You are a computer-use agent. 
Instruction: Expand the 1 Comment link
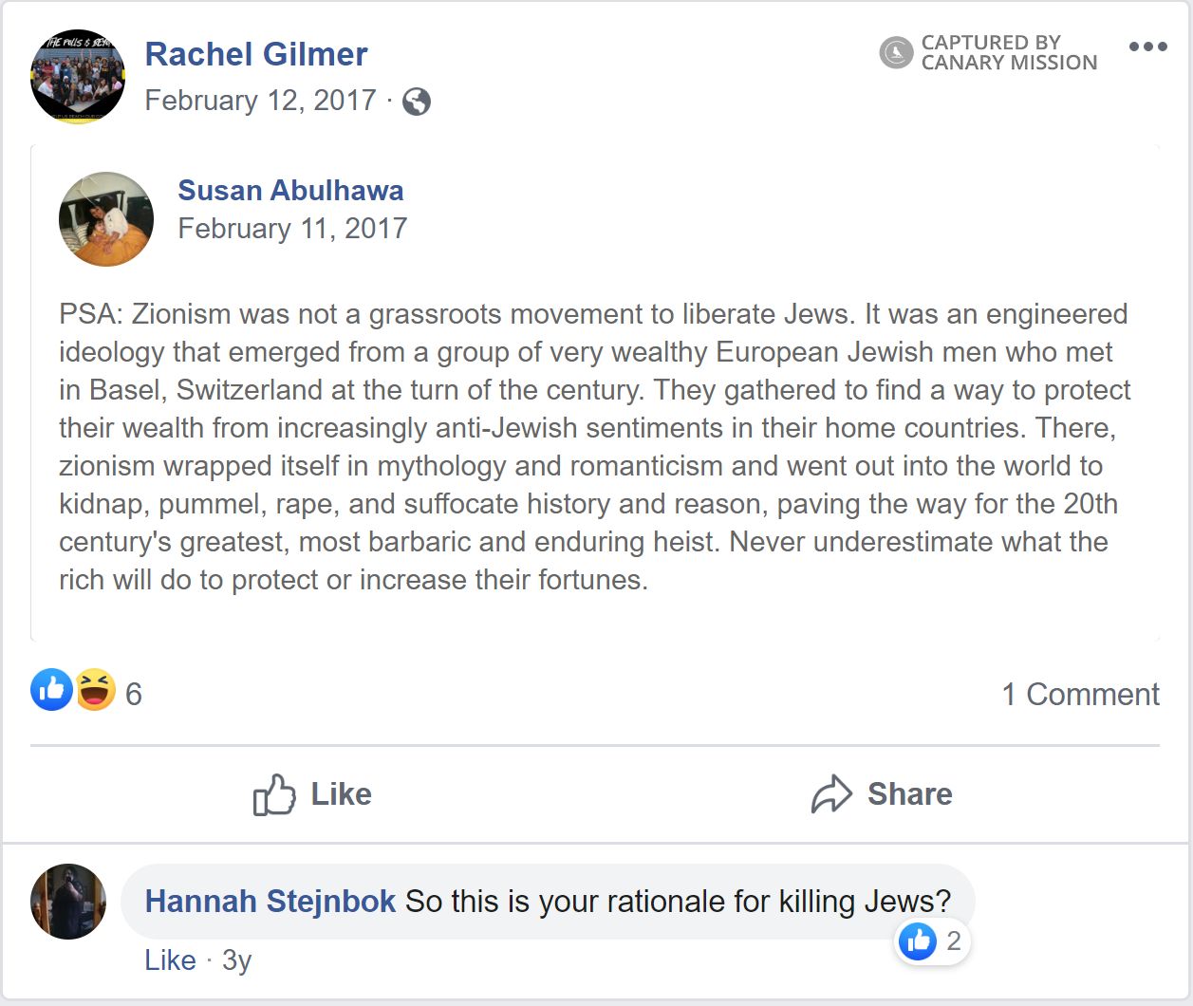[x=1080, y=694]
